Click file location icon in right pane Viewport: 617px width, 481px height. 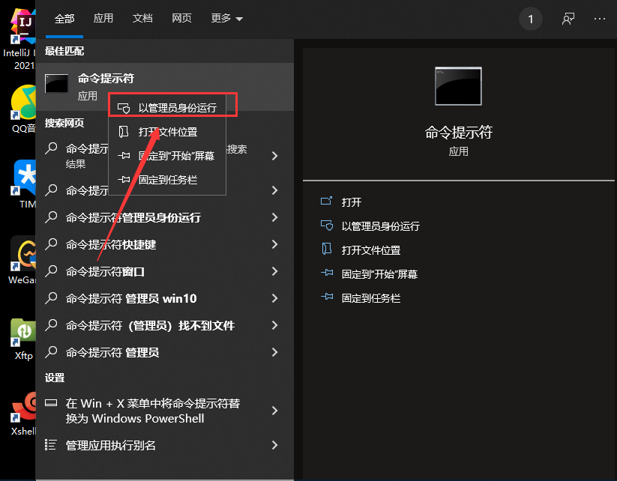pos(327,249)
